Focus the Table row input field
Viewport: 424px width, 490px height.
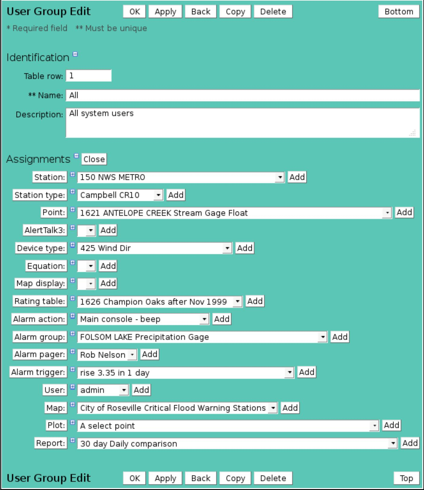coord(89,76)
